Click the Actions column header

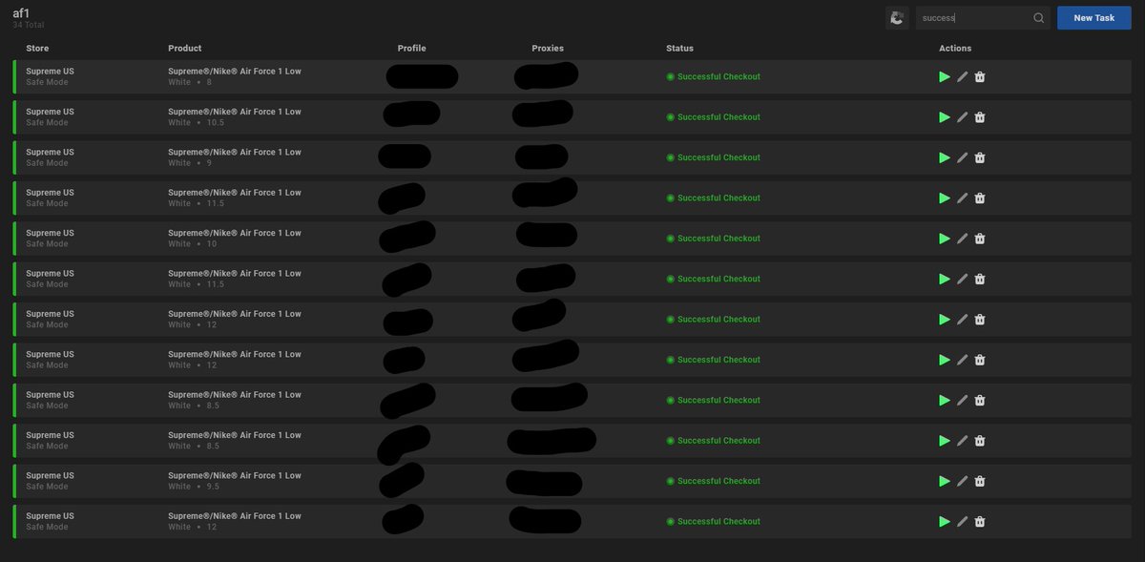point(955,49)
